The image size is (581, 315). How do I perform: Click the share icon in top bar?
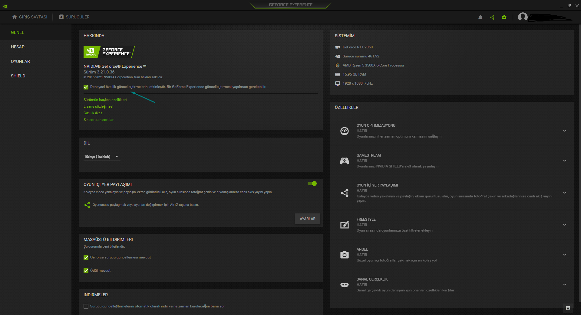(x=492, y=17)
